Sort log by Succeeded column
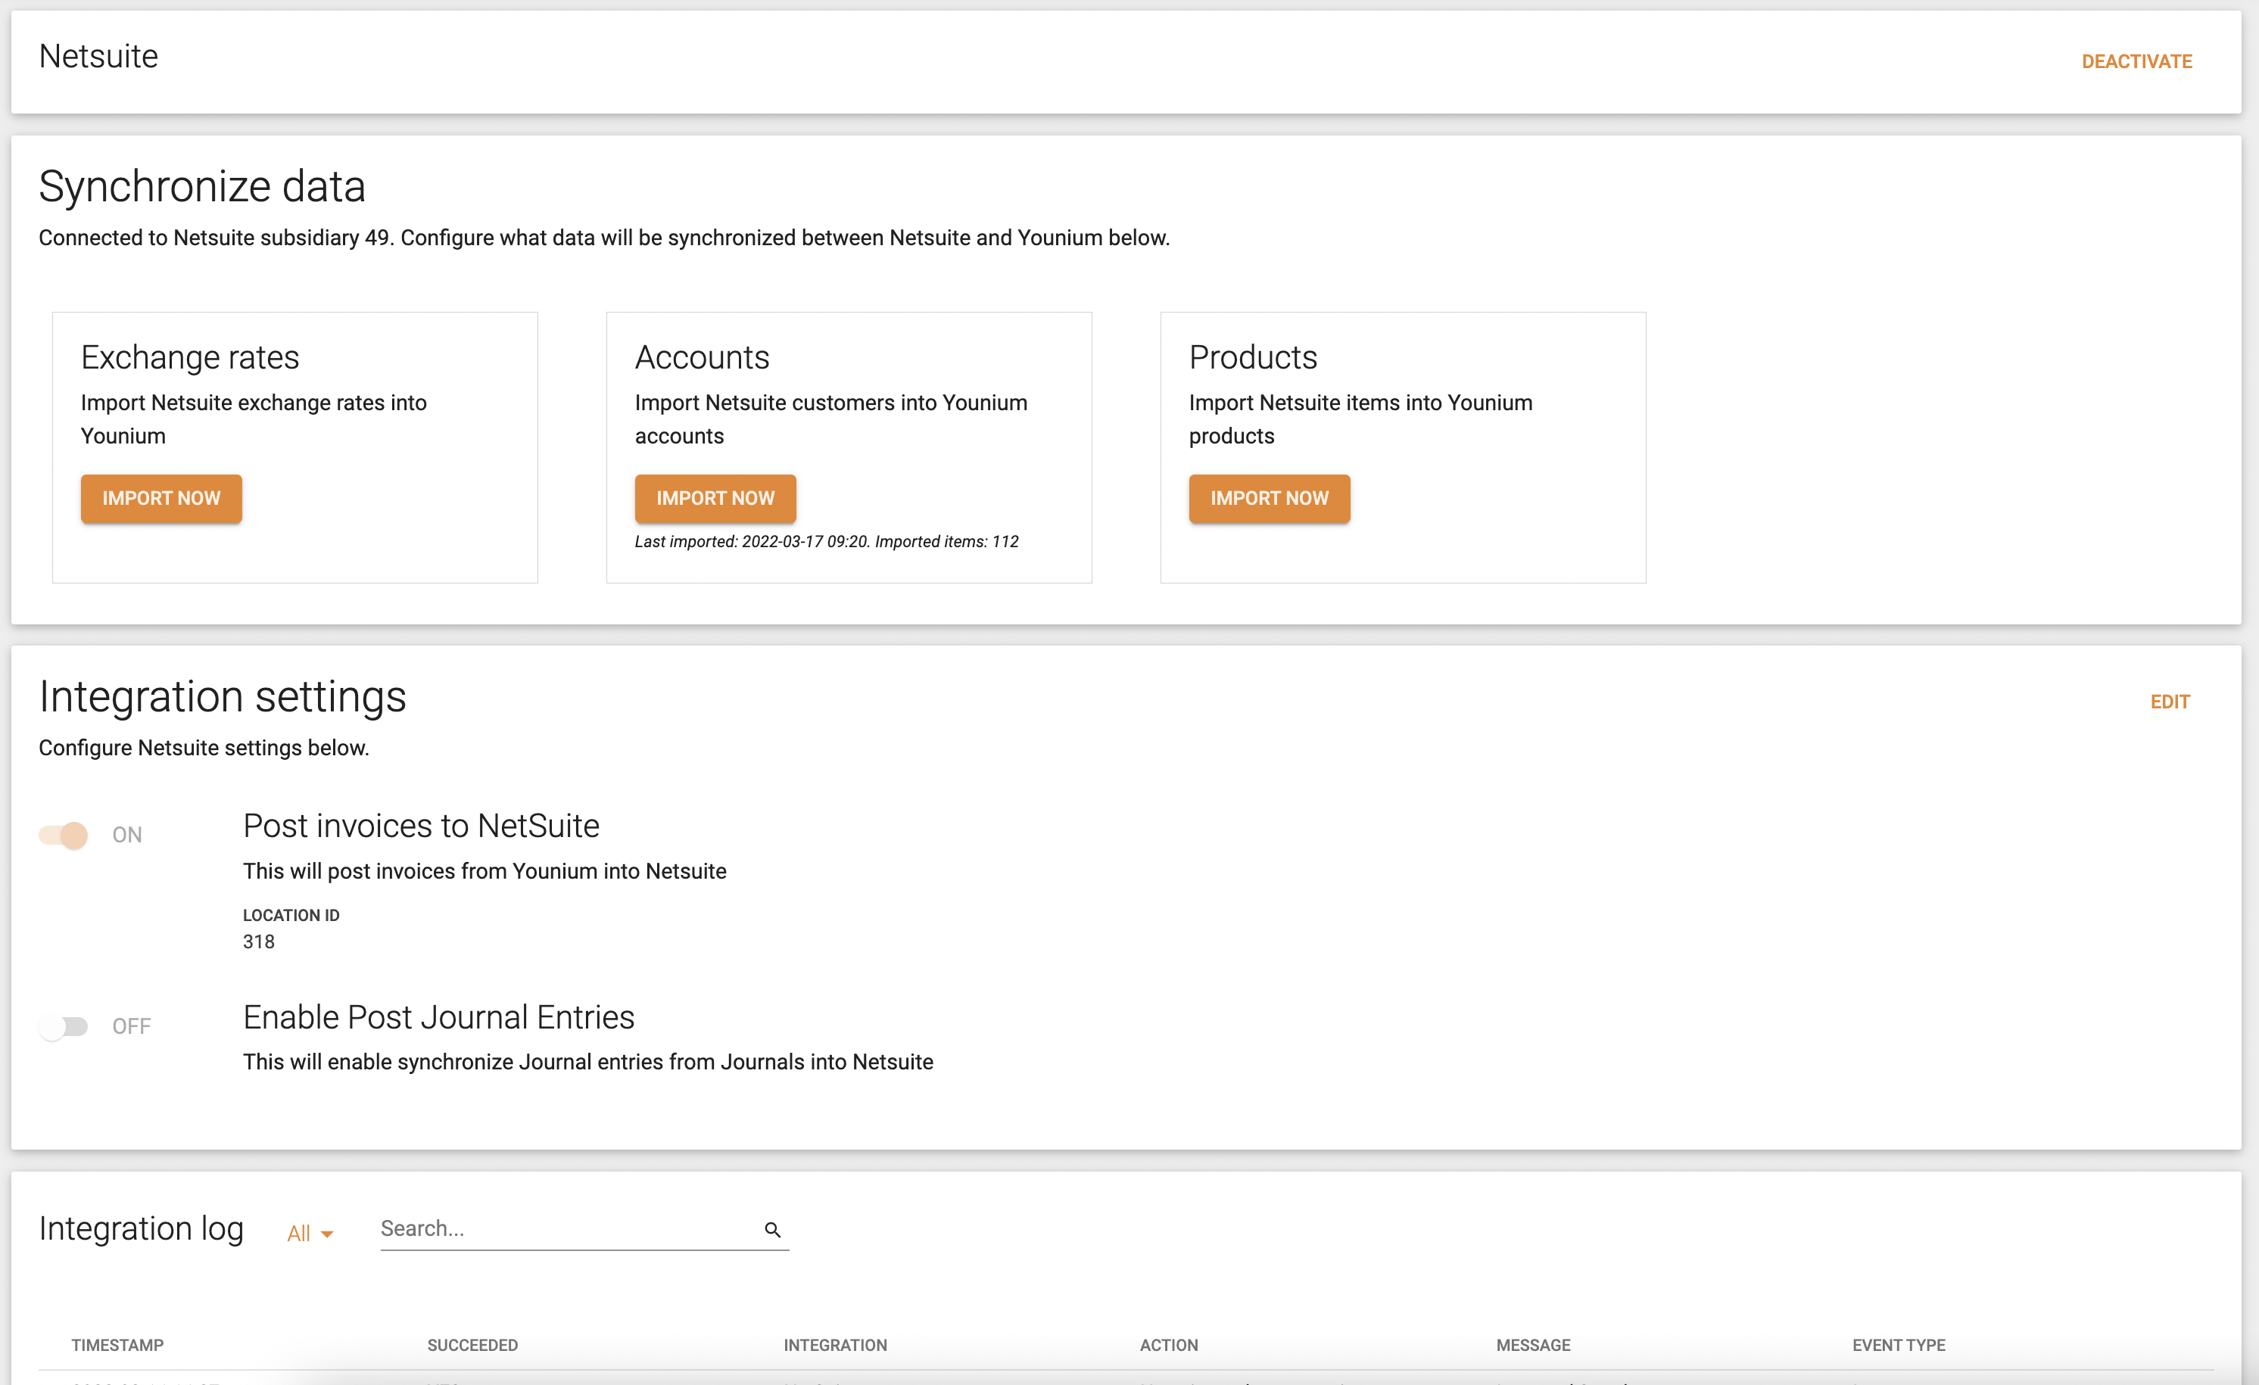 point(472,1345)
